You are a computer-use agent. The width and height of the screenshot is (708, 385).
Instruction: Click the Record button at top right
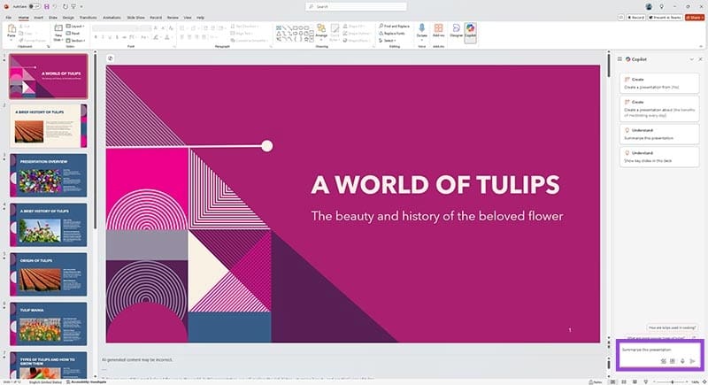(x=635, y=17)
